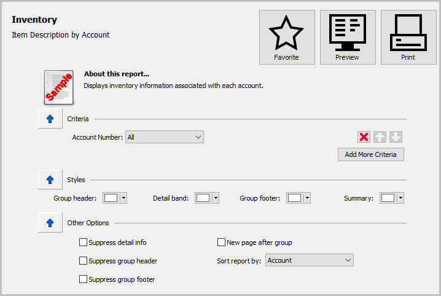Click the Inventory title
The image size is (441, 296).
coord(34,20)
